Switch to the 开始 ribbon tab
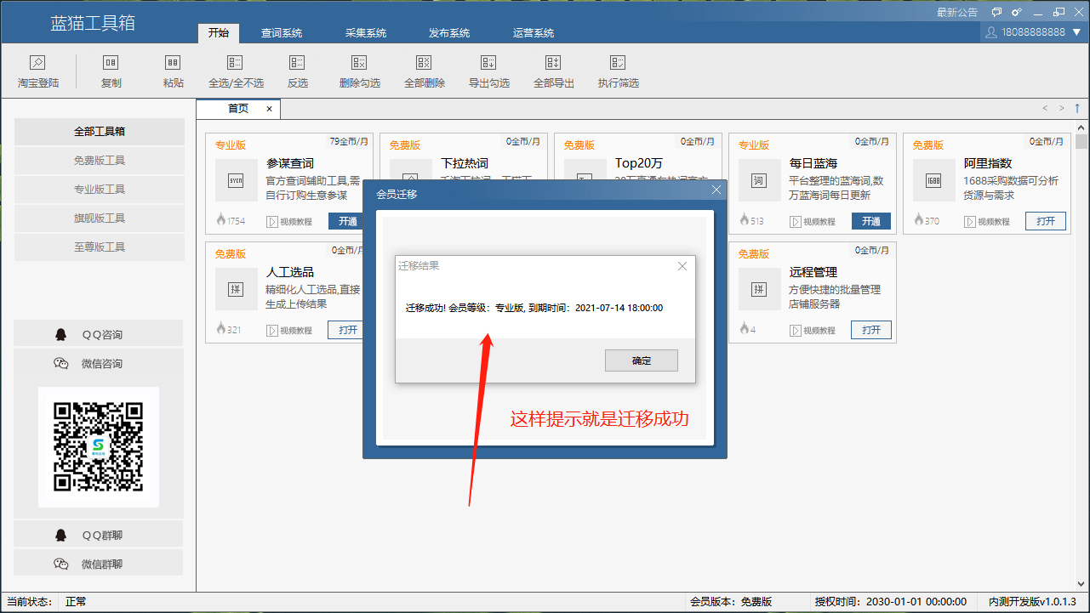Screen dimensions: 1090x613 coord(218,32)
